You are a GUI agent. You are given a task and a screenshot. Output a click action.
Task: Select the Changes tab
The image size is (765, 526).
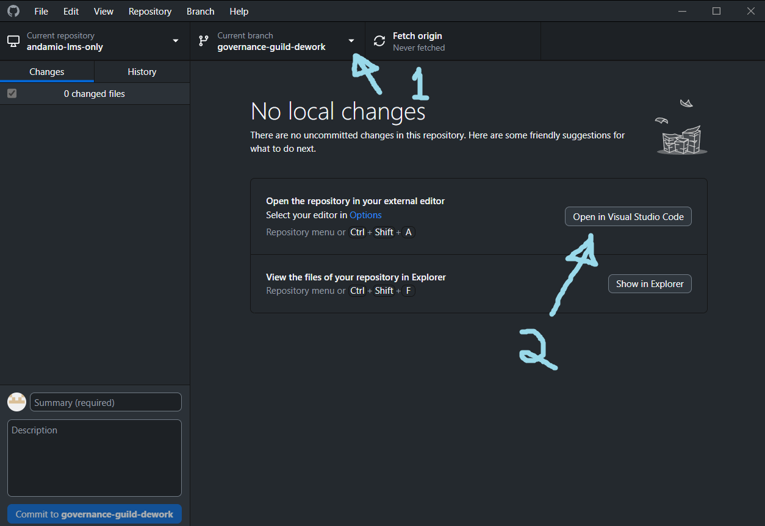[47, 72]
